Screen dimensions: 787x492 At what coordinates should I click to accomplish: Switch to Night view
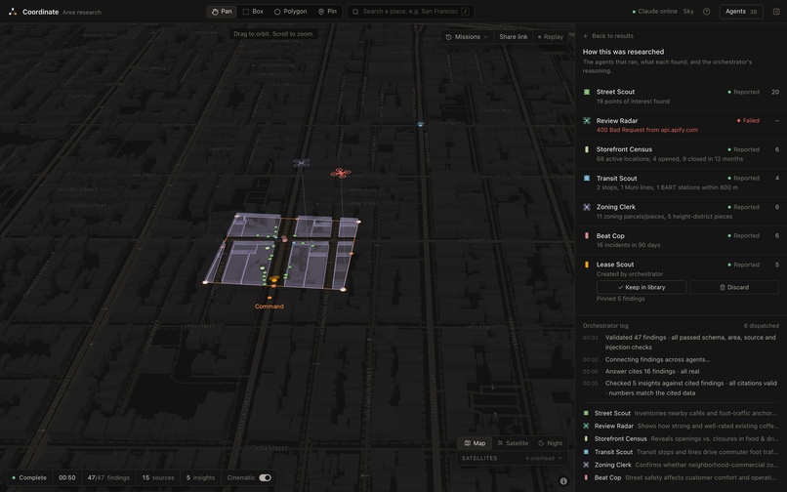[550, 443]
